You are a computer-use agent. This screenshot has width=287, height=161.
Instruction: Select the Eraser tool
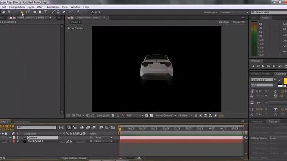(64, 12)
